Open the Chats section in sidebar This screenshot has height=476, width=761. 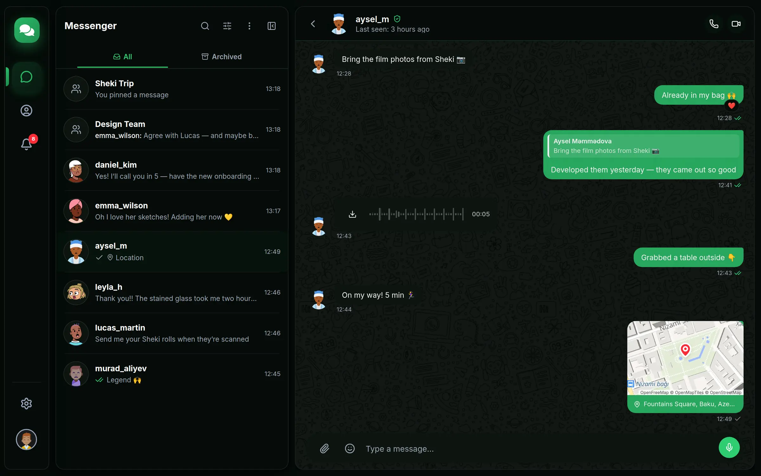tap(26, 77)
